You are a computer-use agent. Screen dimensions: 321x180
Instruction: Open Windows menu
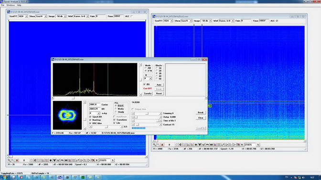pos(11,5)
